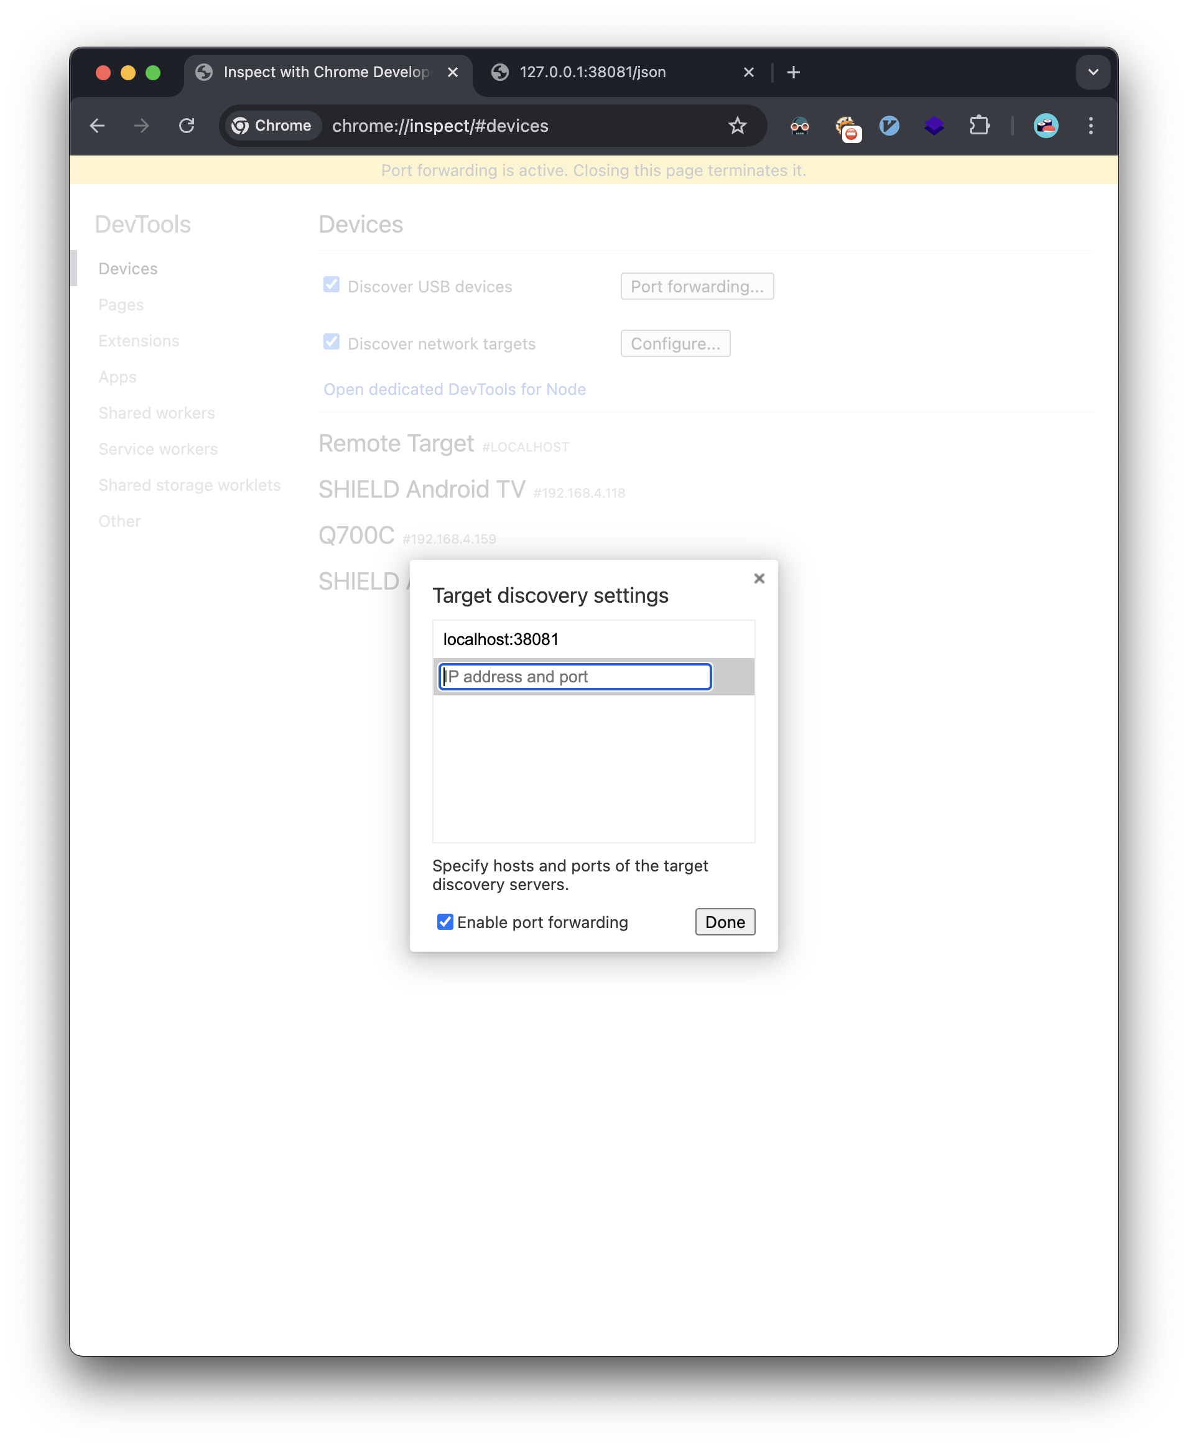Screen dimensions: 1188x1448
Task: Switch to the 127.0.0.1:38081/json tab
Action: coord(592,73)
